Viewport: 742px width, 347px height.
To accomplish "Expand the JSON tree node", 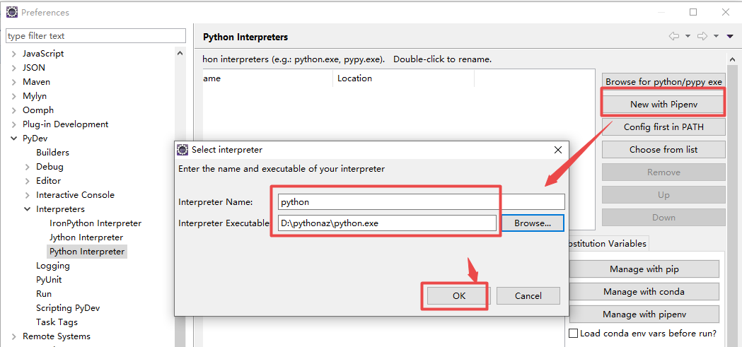I will 13,68.
